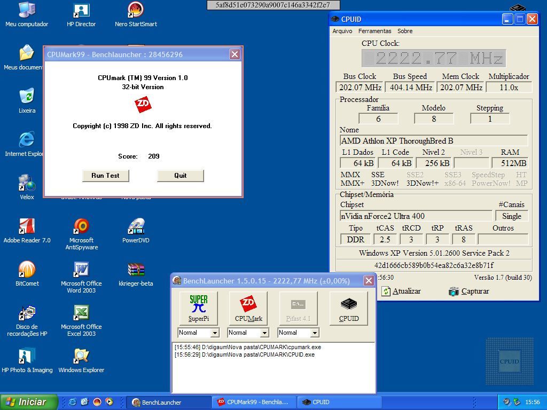Click Atualizar refresh in CPUID window
Image resolution: width=547 pixels, height=410 pixels.
click(x=401, y=291)
